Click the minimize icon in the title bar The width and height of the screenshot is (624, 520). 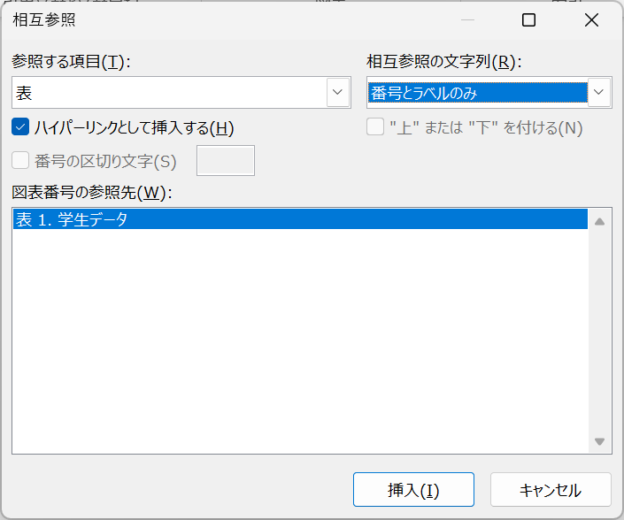click(x=467, y=19)
